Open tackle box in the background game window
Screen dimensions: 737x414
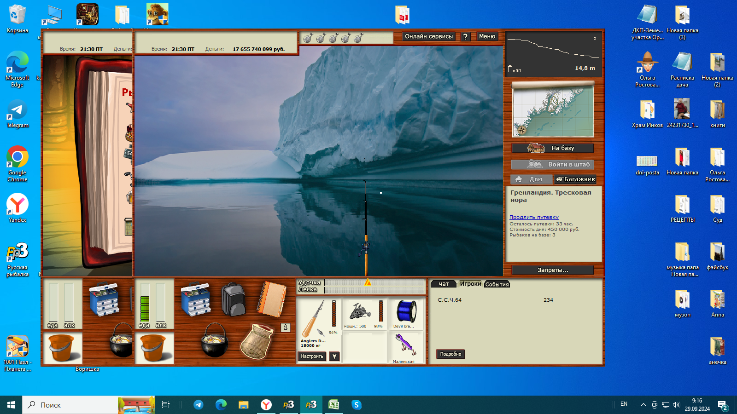pyautogui.click(x=104, y=299)
